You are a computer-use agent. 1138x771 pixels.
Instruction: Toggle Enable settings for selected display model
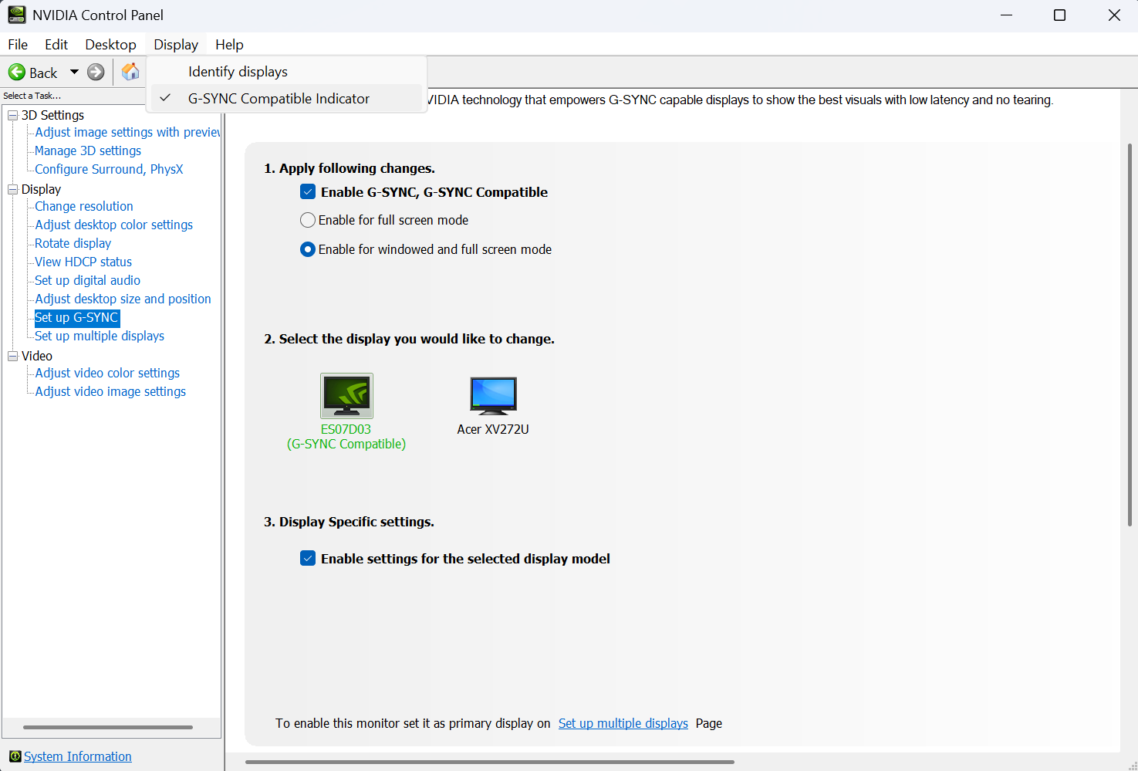[x=308, y=559]
